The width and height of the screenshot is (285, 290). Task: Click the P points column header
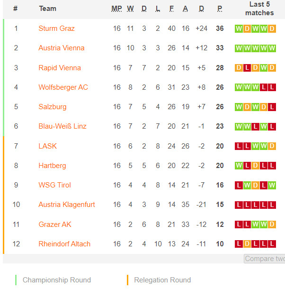pos(220,9)
